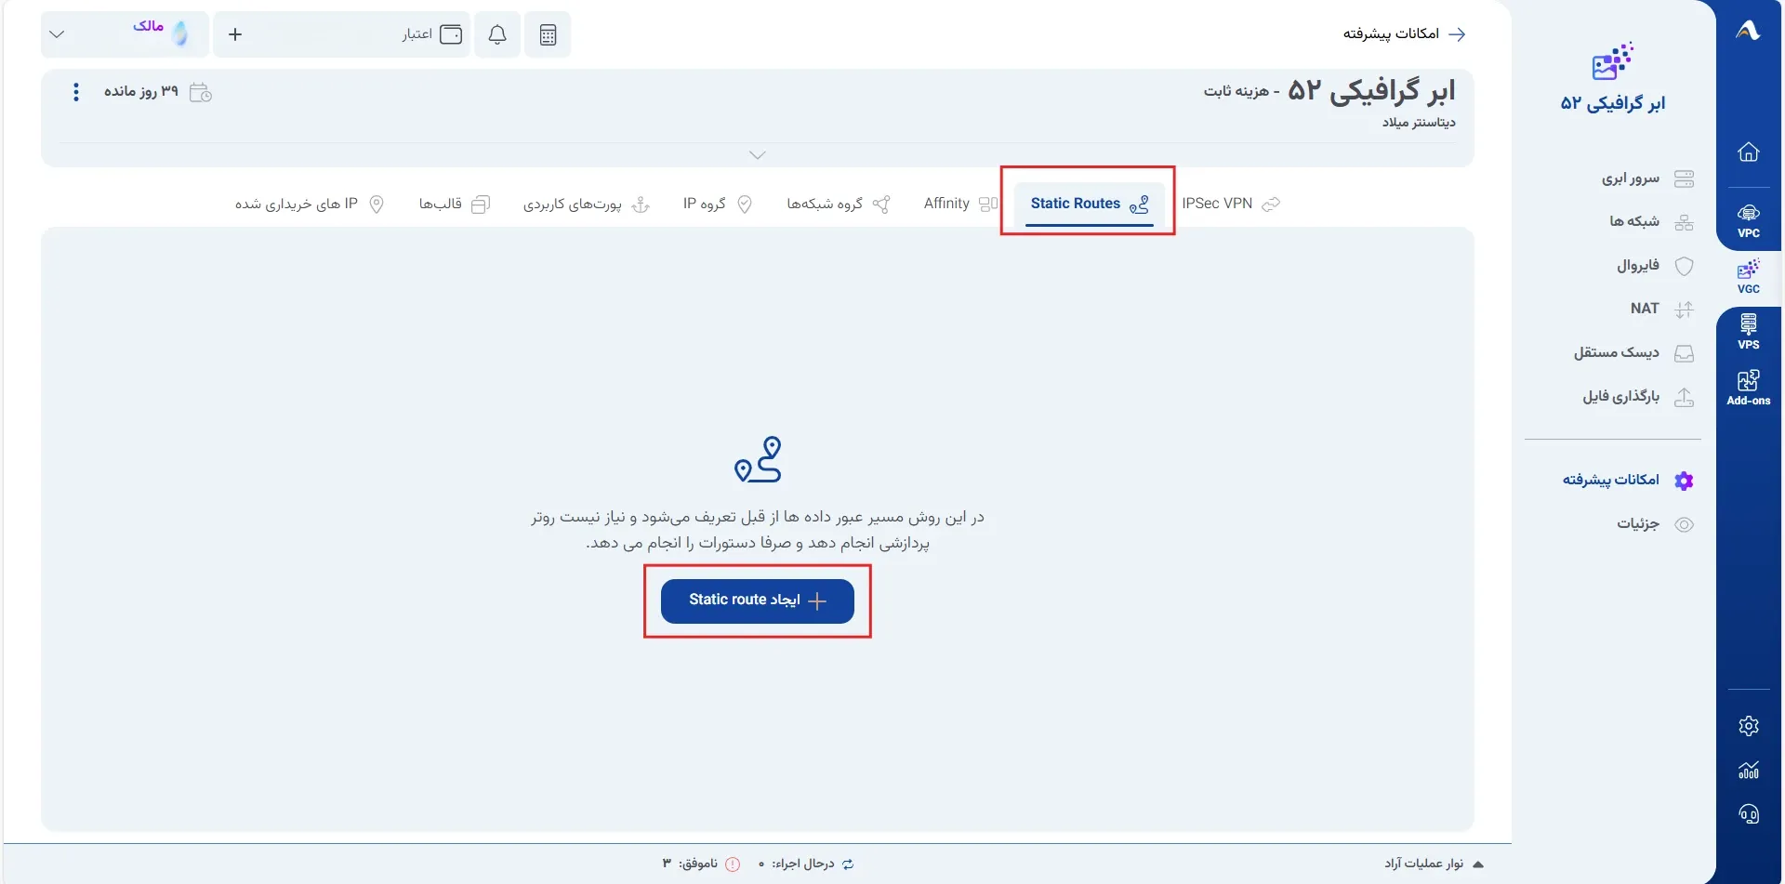Switch to the IPSec VPN tab
This screenshot has height=884, width=1785.
1231,204
